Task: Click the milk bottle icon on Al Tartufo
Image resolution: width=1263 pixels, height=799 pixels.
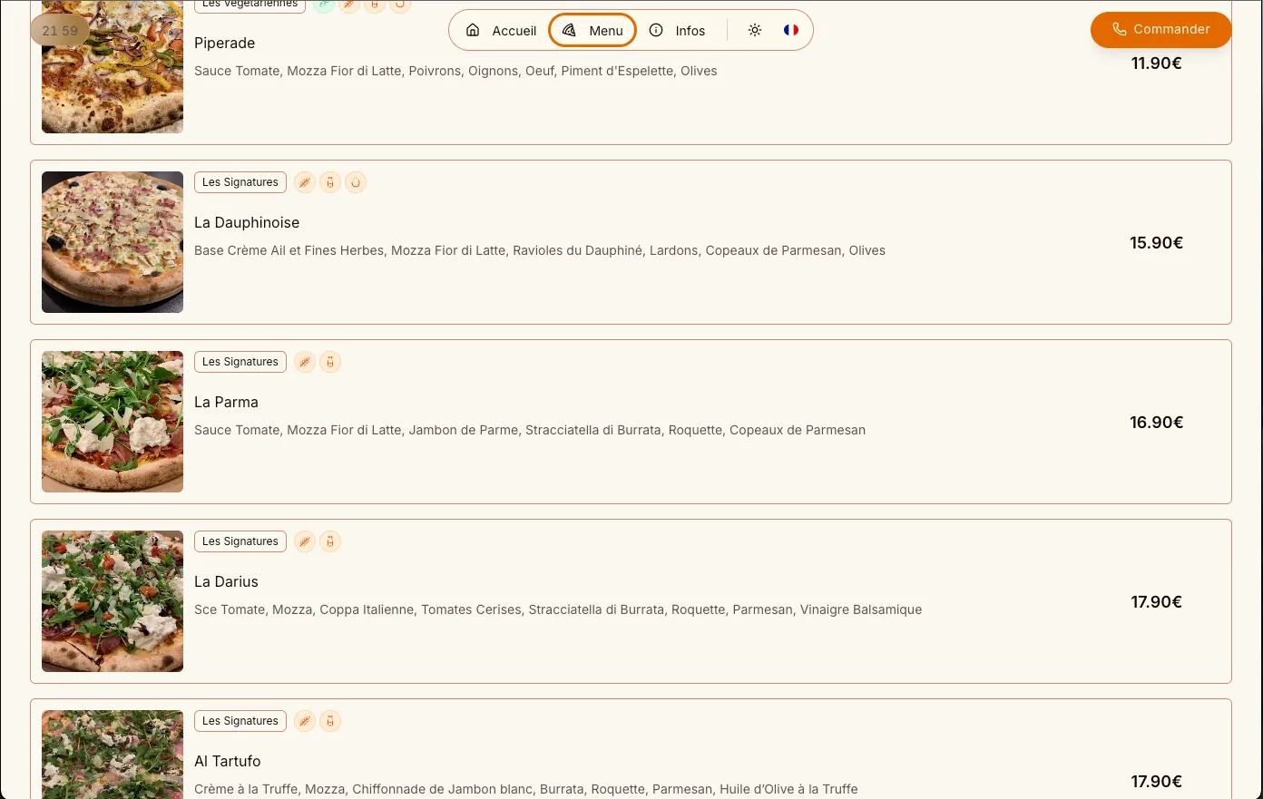Action: point(330,721)
